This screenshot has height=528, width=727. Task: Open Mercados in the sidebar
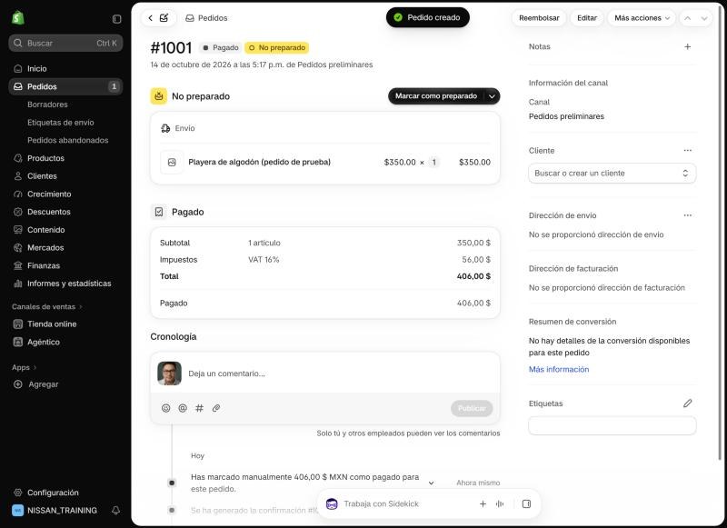pyautogui.click(x=65, y=247)
